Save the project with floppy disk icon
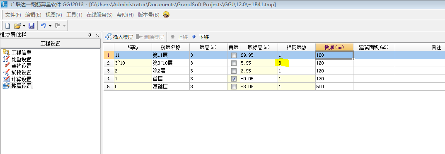The width and height of the screenshot is (445, 154). coord(31,26)
